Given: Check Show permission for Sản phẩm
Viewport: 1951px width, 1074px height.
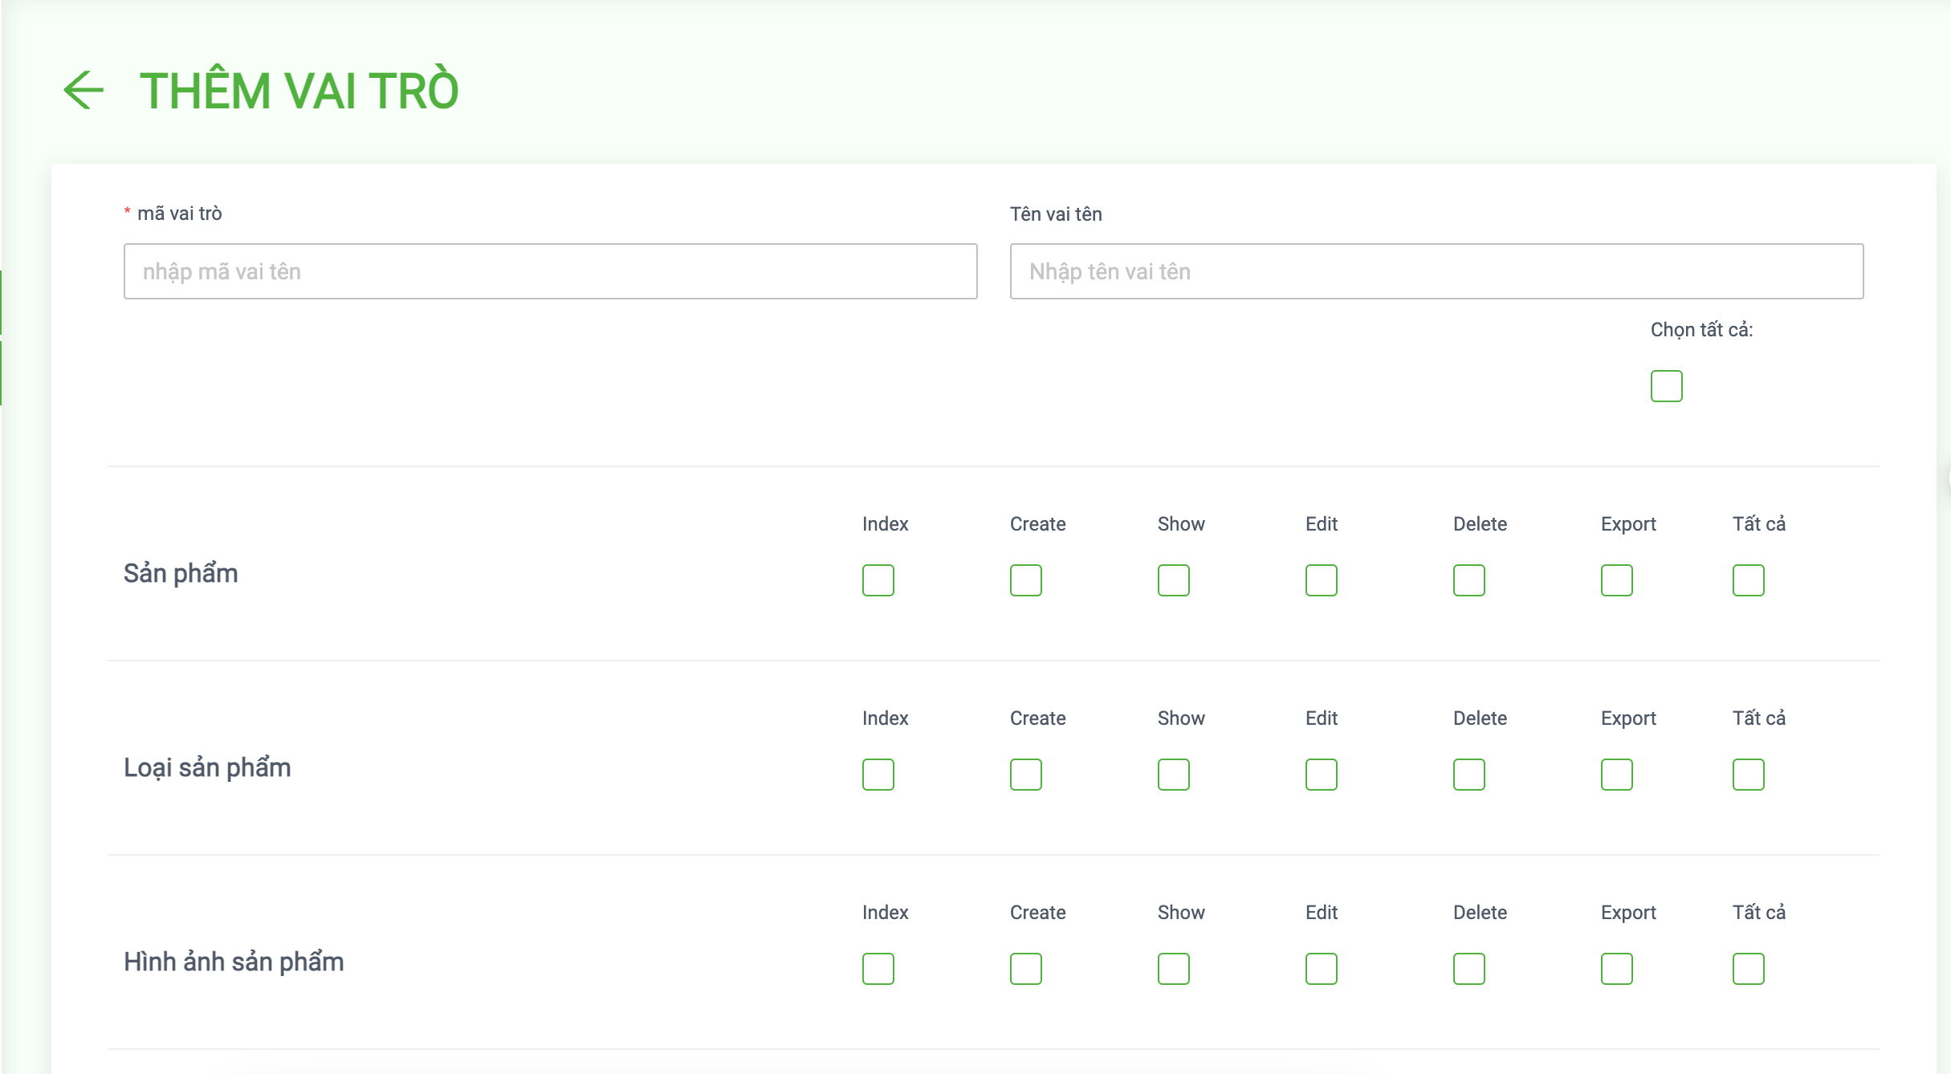Looking at the screenshot, I should point(1173,580).
